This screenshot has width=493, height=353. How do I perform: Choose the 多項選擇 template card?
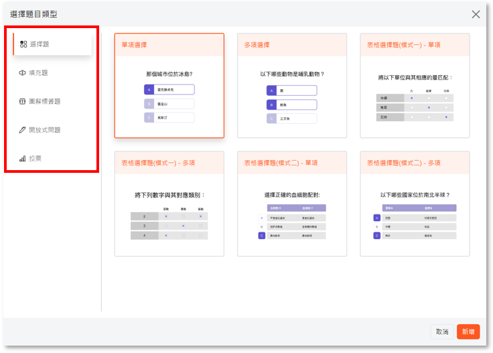[292, 86]
